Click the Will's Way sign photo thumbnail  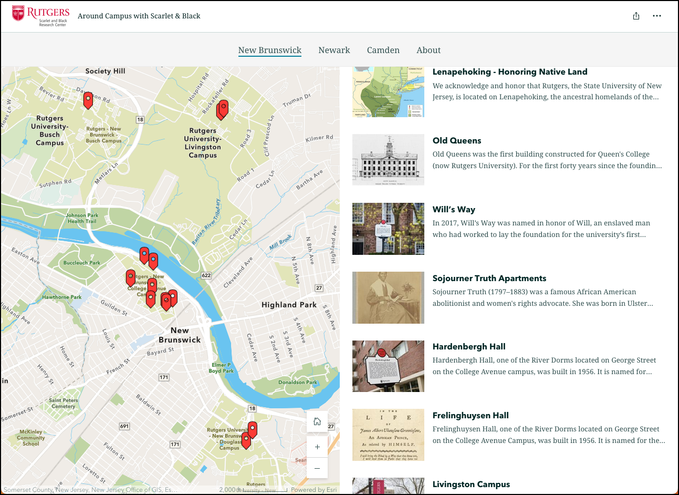pyautogui.click(x=388, y=229)
